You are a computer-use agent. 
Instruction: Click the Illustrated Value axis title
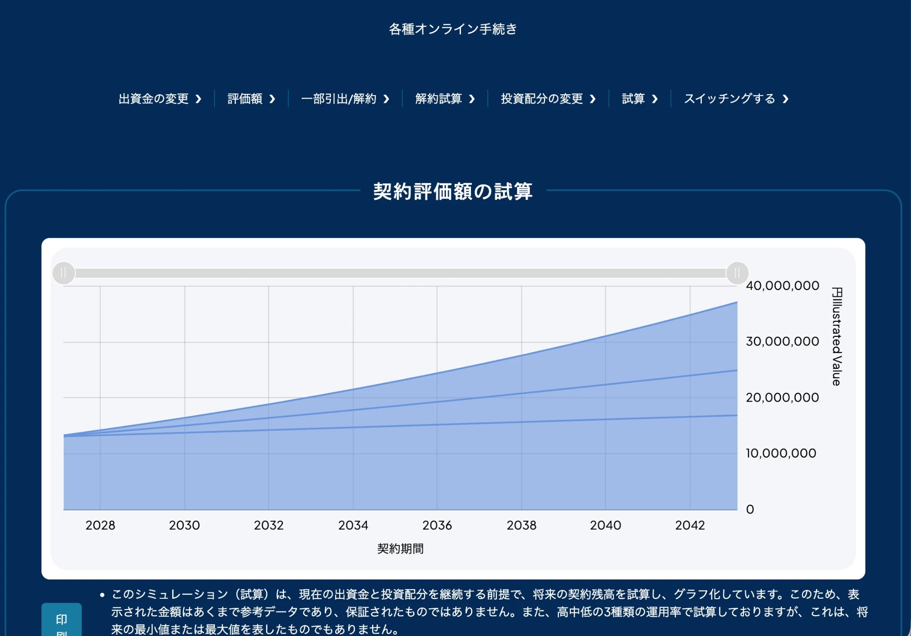point(837,337)
